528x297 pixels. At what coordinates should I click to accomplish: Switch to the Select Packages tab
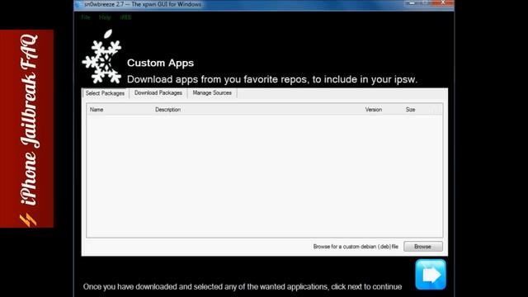105,93
